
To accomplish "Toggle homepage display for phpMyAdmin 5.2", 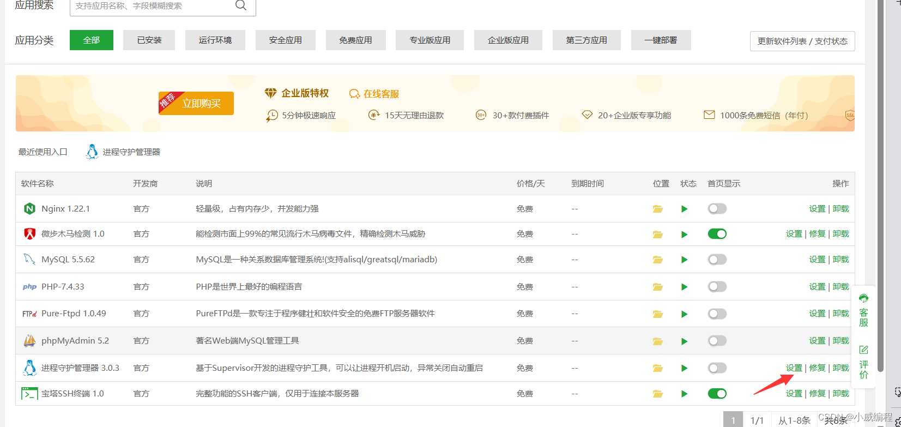I will [717, 341].
